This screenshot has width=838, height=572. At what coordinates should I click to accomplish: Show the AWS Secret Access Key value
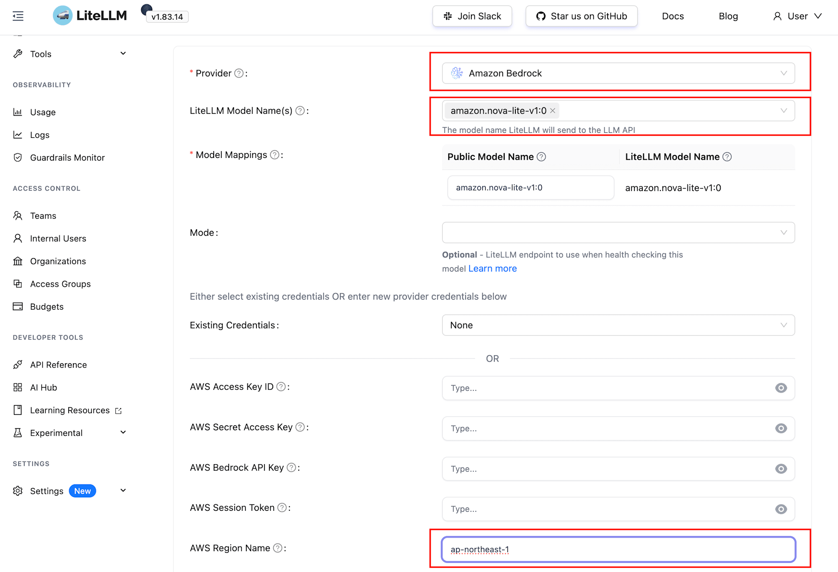781,428
